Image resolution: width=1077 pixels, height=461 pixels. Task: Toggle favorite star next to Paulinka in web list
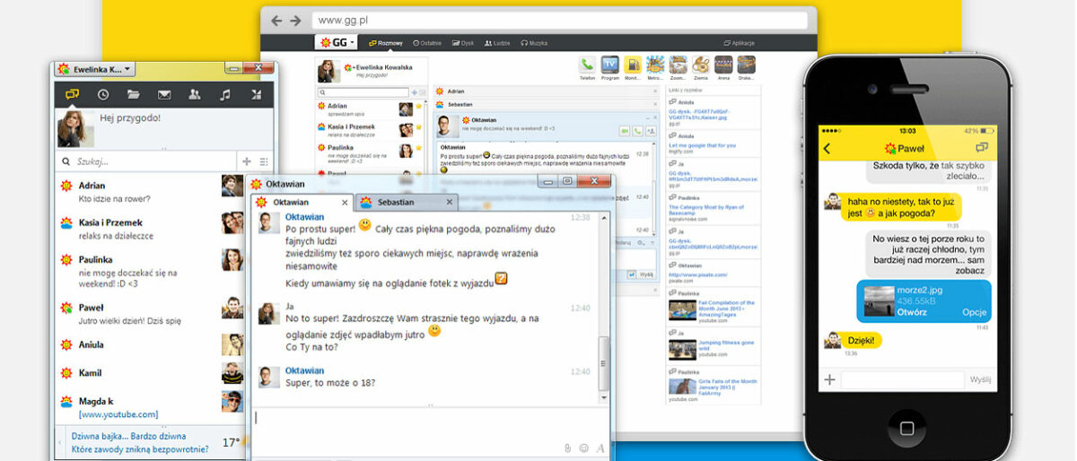click(x=418, y=150)
